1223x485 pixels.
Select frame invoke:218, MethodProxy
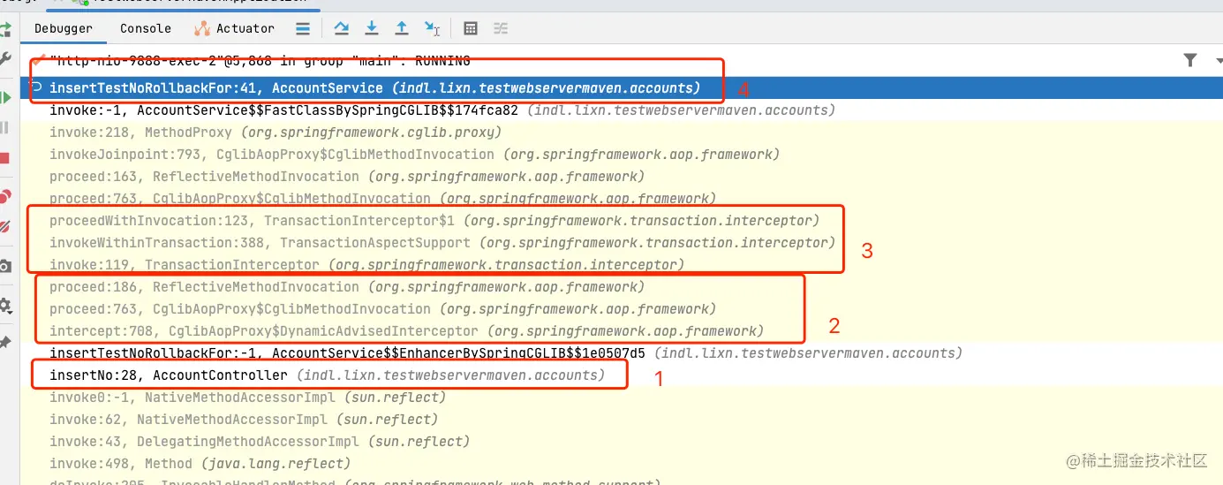(x=622, y=133)
